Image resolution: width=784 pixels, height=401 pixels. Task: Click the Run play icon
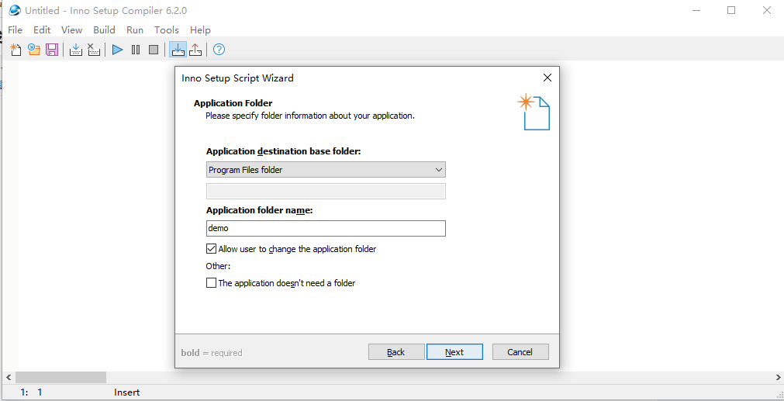(118, 50)
